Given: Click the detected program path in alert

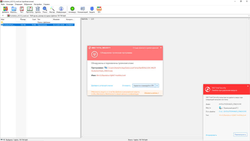Looking at the screenshot, I should pyautogui.click(x=123, y=69).
